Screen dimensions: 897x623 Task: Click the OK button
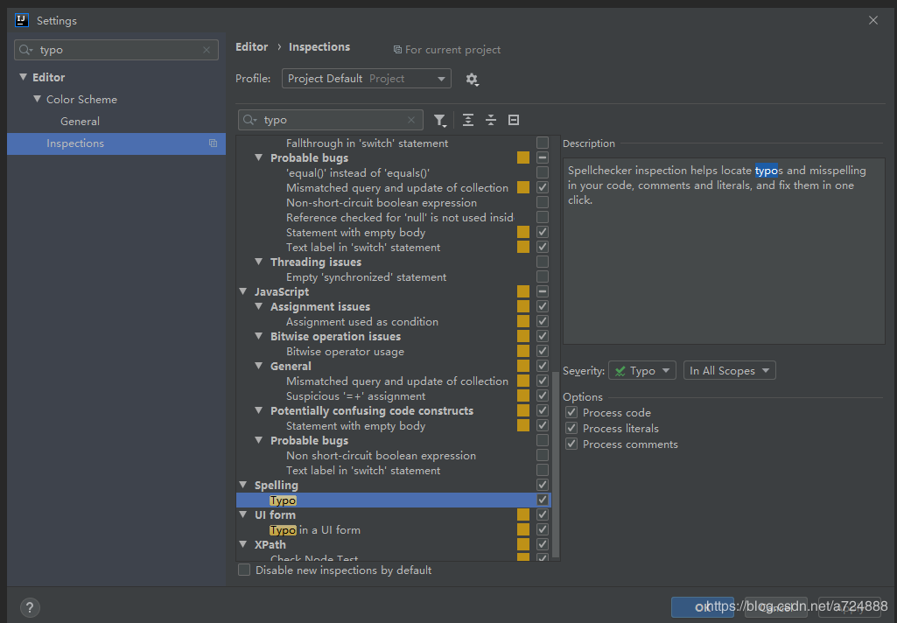[702, 607]
